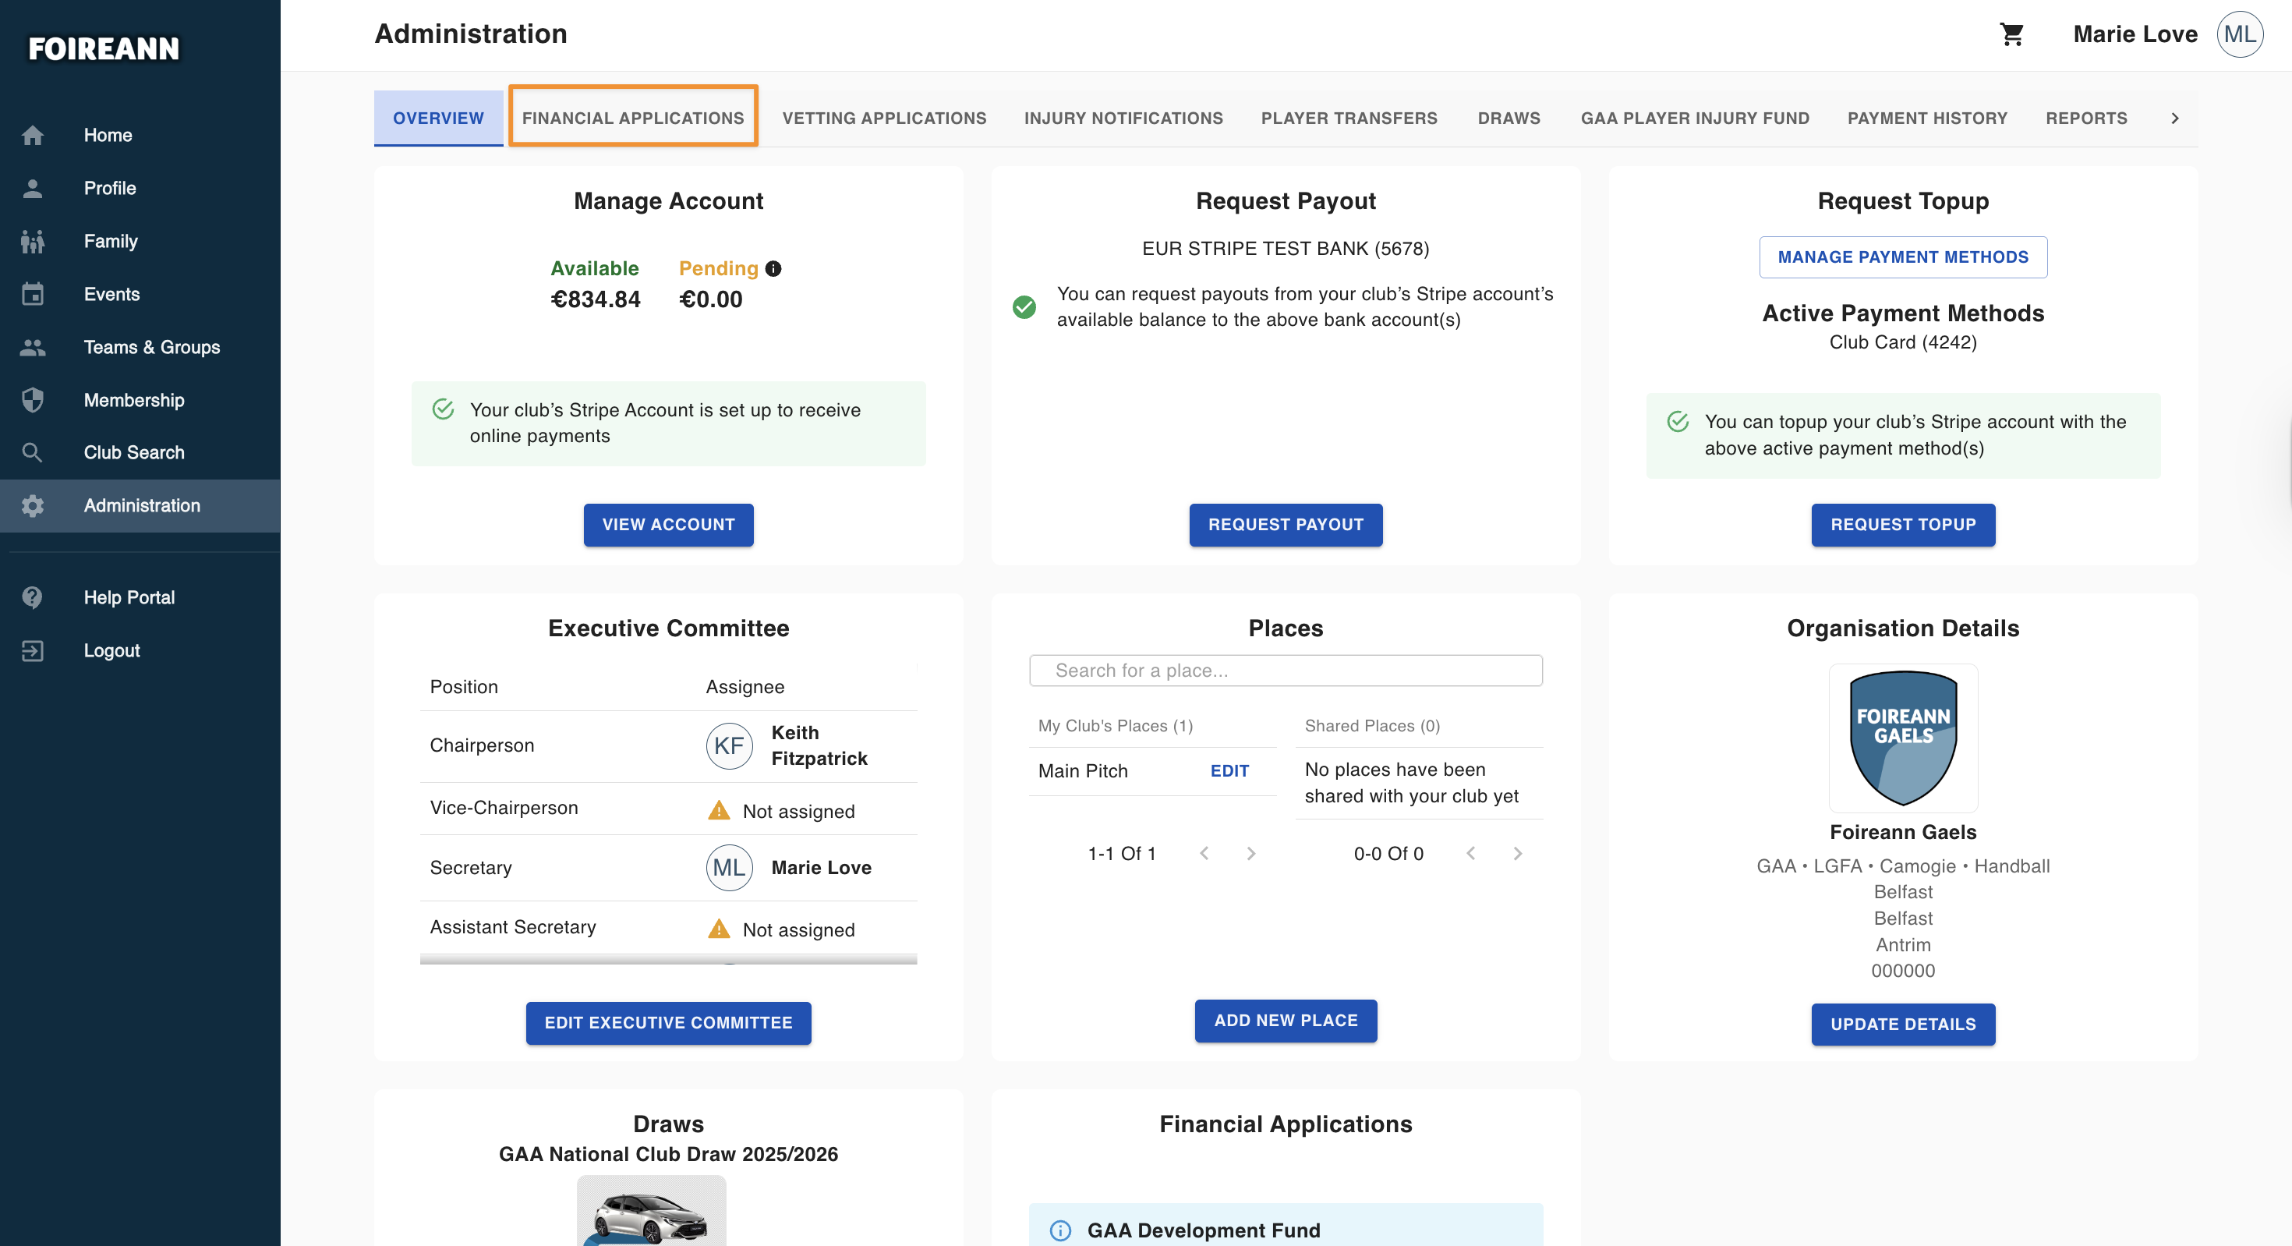The width and height of the screenshot is (2292, 1246).
Task: Click the Foireann Gaels club crest
Action: point(1902,738)
